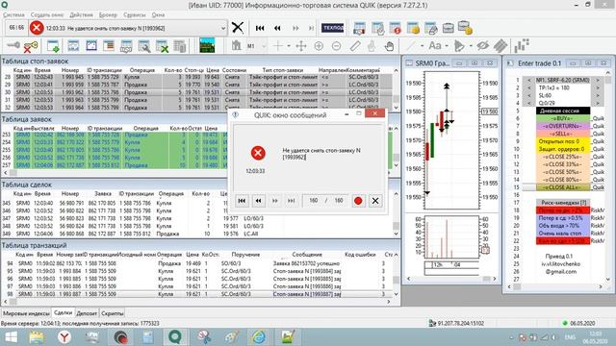Click the CLOSE 50% cell
Image resolution: width=616 pixels, height=346 pixels.
[562, 172]
